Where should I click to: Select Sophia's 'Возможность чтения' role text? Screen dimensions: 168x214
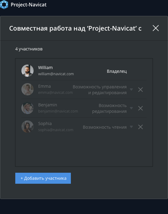click(105, 127)
